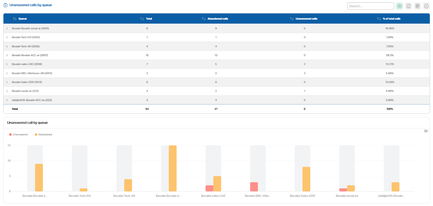Expand the Bevatel-BBC-Afterhours-AR (3013) row

[x=7, y=73]
